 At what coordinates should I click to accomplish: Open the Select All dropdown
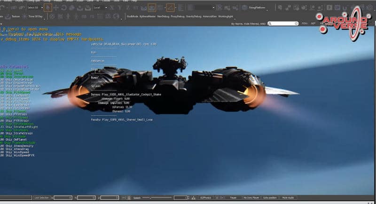42,8
